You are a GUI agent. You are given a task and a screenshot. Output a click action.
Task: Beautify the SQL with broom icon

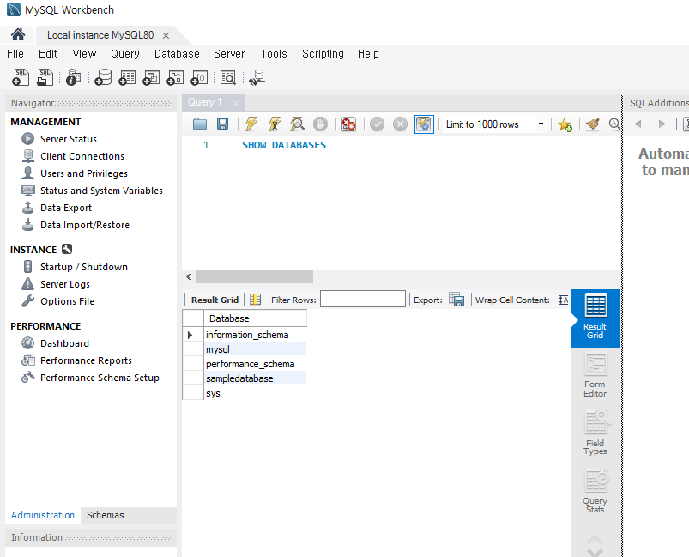pyautogui.click(x=592, y=124)
